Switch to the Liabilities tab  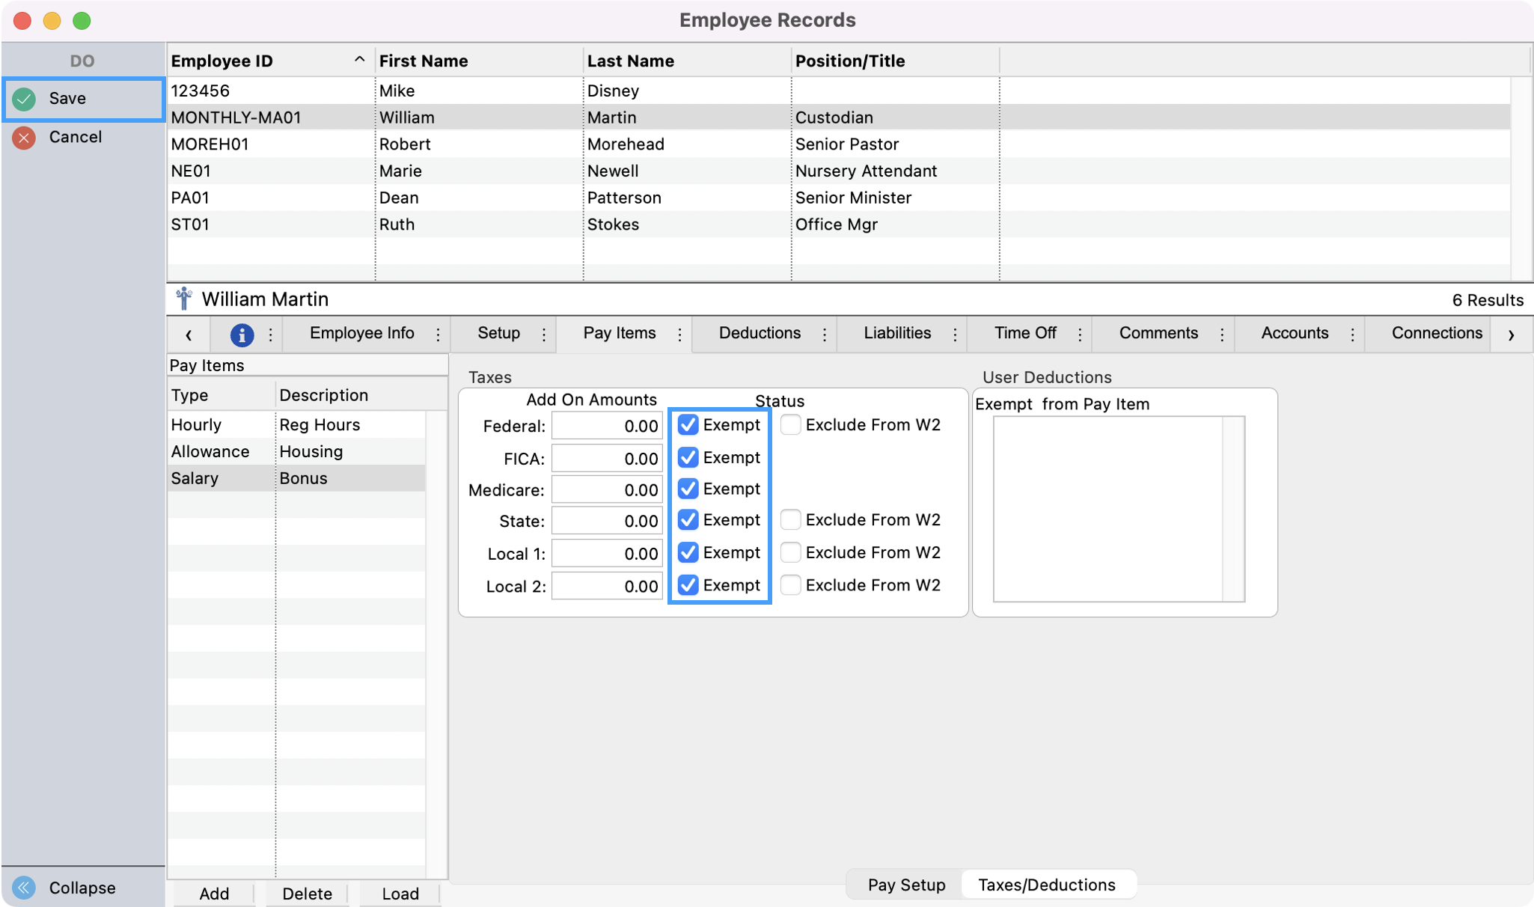coord(896,333)
